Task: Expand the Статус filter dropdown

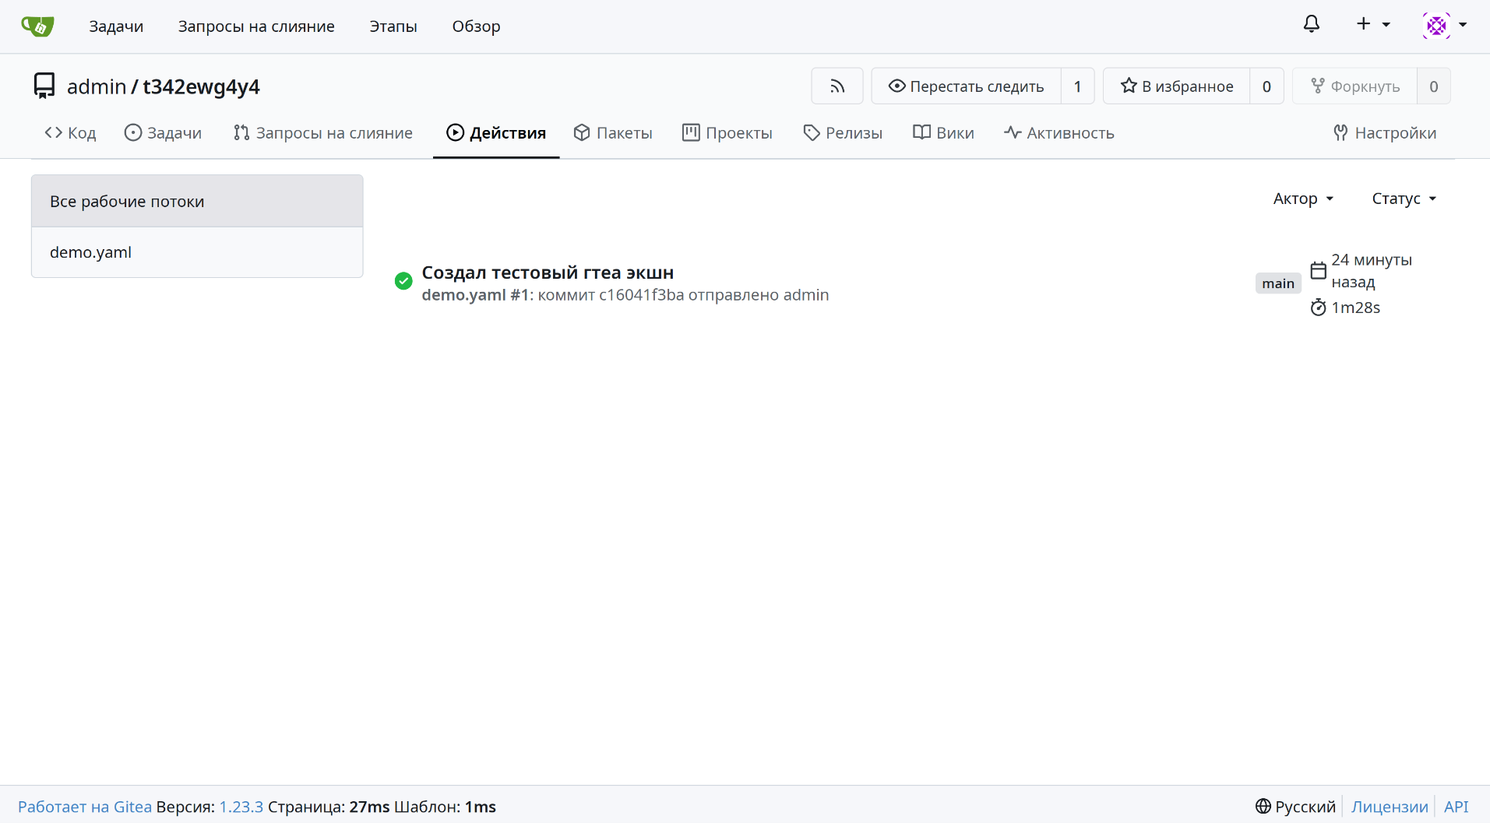Action: 1404,199
